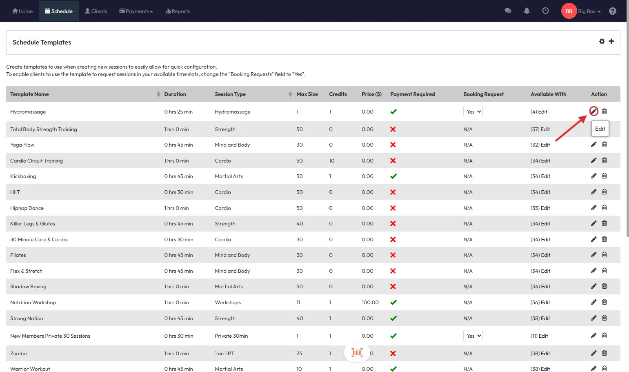Open the Reports tab
629x372 pixels.
[178, 11]
